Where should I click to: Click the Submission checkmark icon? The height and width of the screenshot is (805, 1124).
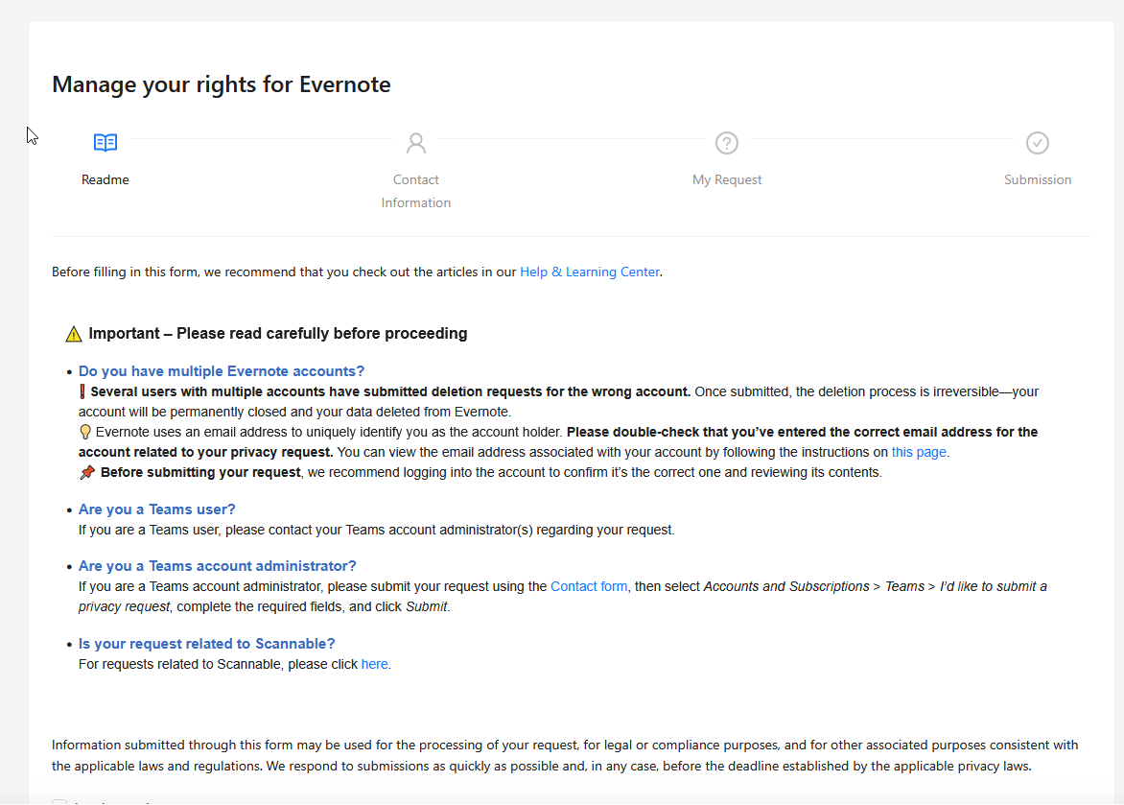pos(1038,143)
